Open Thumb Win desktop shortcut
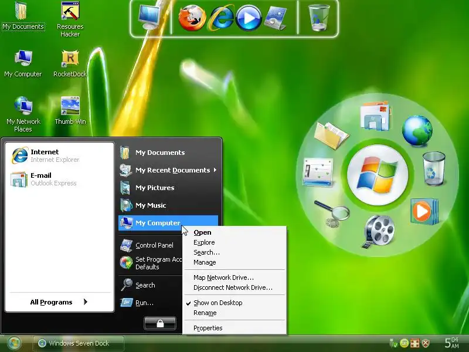The height and width of the screenshot is (352, 469). coord(70,111)
